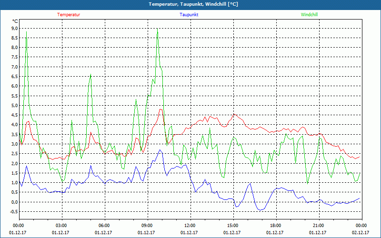Click the 7,0 y-axis value
Viewport: 381px width, 238px height.
tap(15, 67)
